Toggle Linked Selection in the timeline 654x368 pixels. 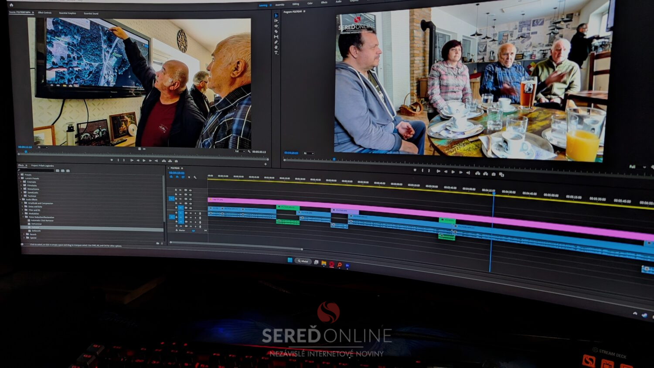(183, 177)
